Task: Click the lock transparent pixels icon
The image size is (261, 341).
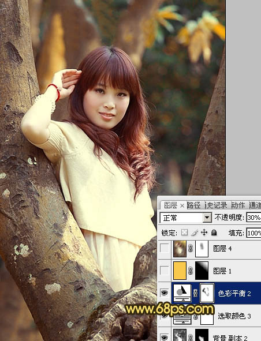Action: click(x=184, y=233)
